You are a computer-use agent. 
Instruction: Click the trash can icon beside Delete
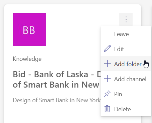[107, 109]
